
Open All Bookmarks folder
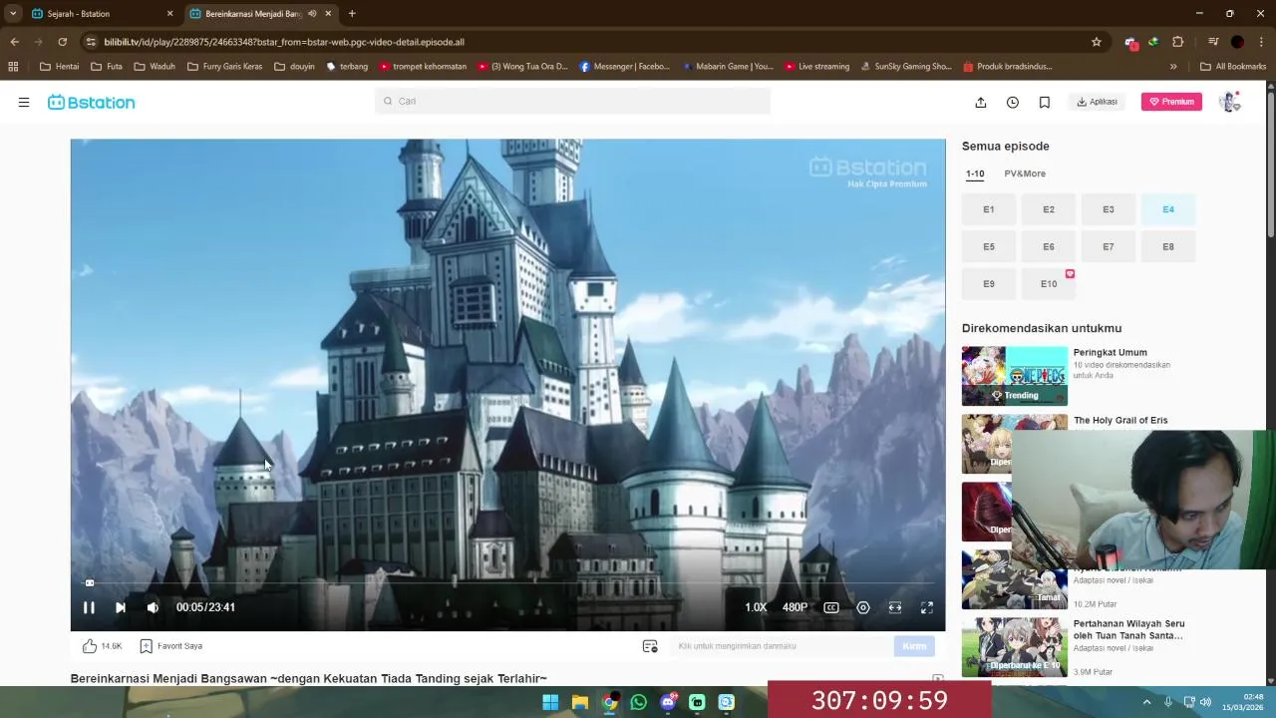(1233, 67)
